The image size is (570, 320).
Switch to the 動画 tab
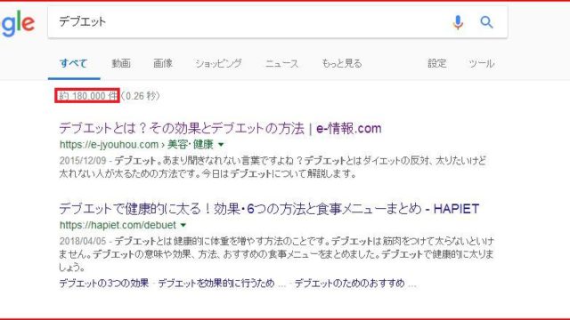tap(121, 63)
